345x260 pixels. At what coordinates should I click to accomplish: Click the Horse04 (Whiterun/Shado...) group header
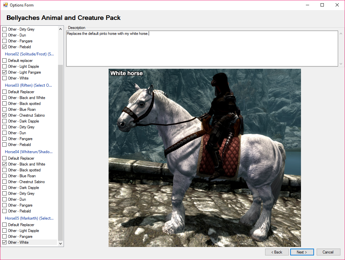click(x=29, y=152)
